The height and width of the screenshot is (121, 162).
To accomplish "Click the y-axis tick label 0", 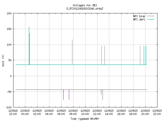I will coord(11,76).
